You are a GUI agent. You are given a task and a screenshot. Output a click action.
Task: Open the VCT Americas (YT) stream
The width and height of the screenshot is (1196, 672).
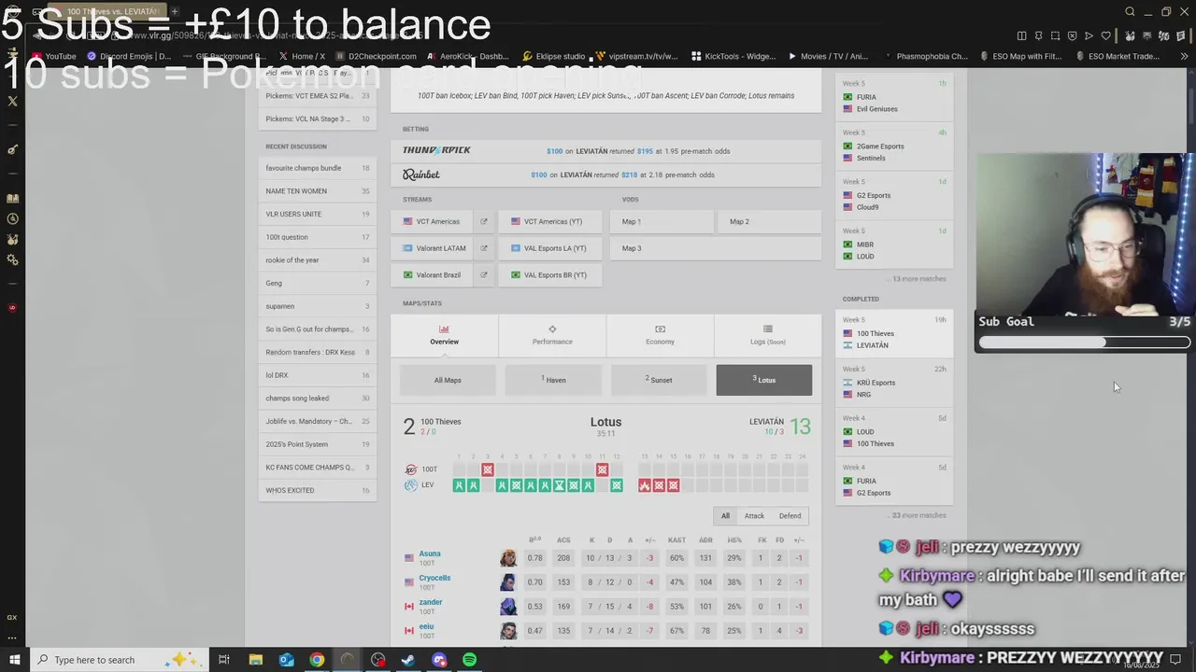549,221
